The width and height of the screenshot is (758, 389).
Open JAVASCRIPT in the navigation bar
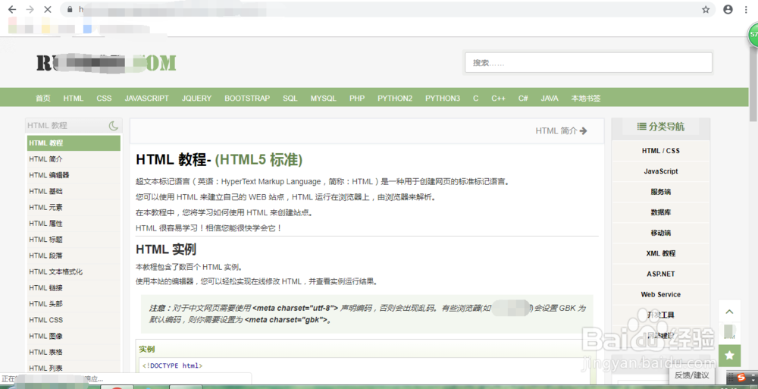(146, 99)
